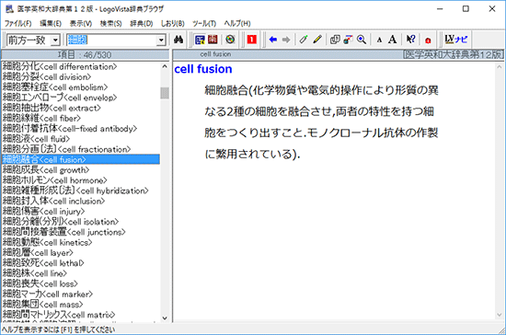Open the しおり(B) menu
This screenshot has width=506, height=335.
(x=172, y=24)
